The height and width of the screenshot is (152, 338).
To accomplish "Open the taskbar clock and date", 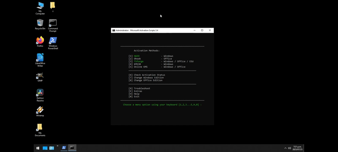I will 298,148.
